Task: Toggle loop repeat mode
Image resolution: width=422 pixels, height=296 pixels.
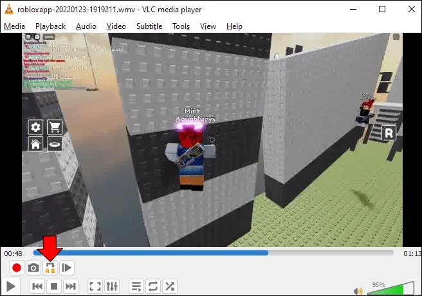Action: [x=153, y=286]
